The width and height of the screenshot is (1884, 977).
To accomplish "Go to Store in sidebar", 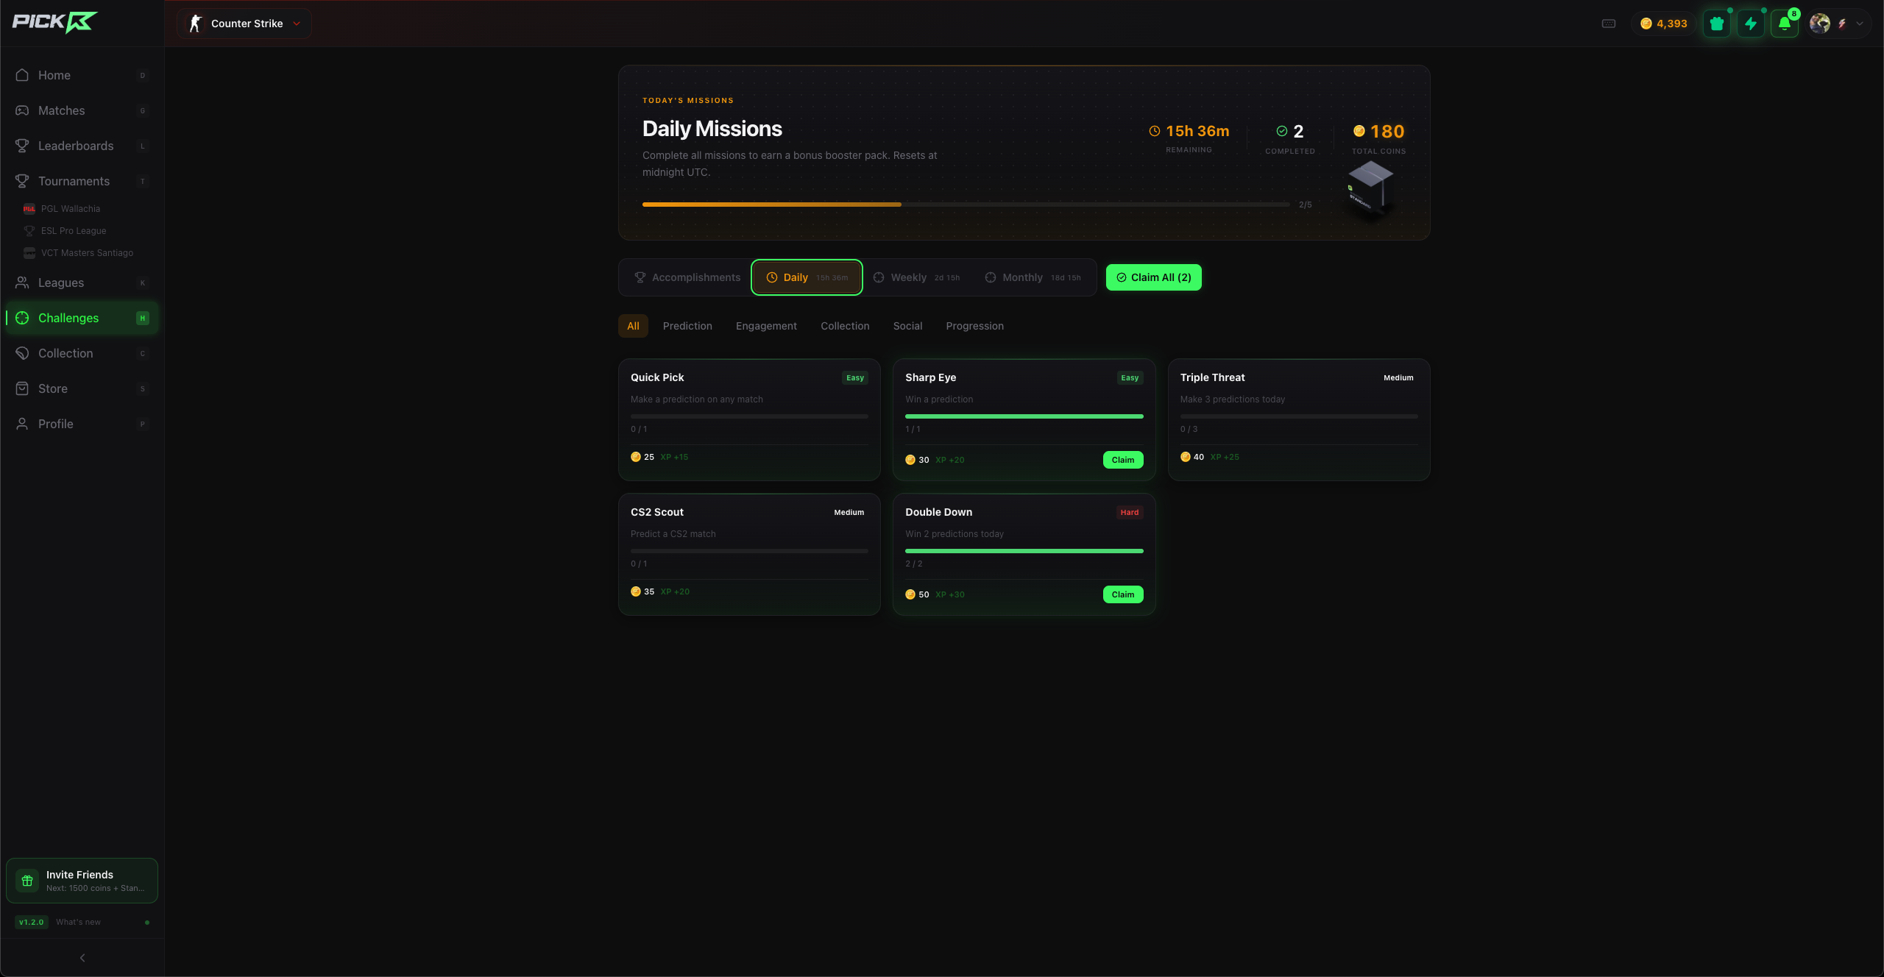I will pyautogui.click(x=53, y=388).
